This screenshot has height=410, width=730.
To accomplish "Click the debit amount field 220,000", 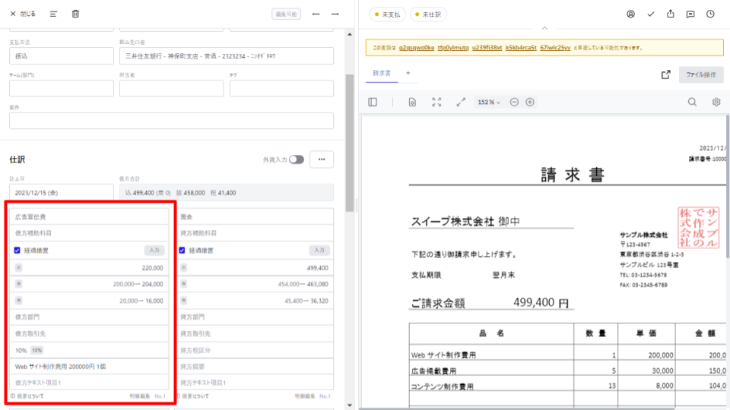I will point(89,268).
